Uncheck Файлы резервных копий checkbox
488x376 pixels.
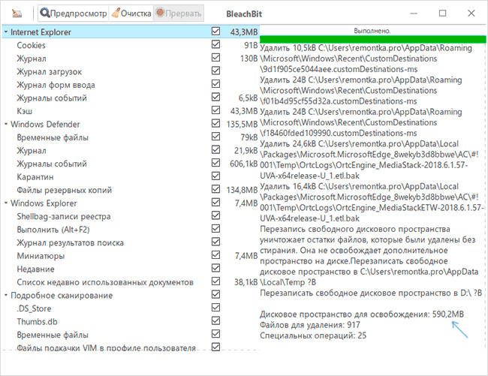click(x=215, y=189)
